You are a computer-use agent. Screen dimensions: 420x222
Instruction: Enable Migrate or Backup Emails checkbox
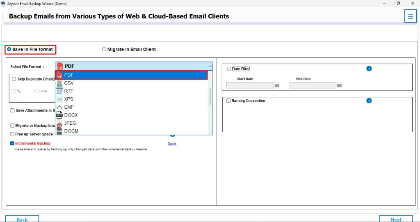point(12,126)
